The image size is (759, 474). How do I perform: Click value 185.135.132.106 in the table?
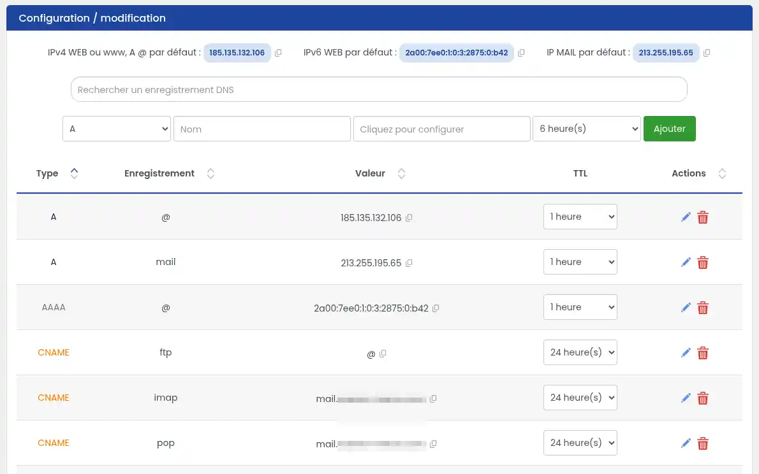(371, 218)
